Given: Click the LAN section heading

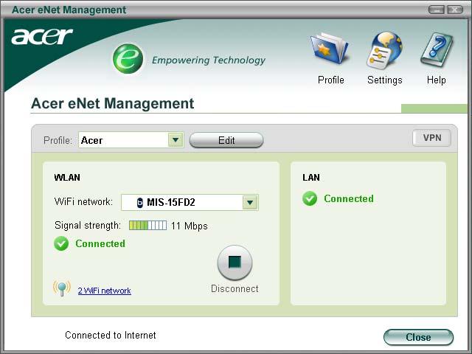Looking at the screenshot, I should pos(311,177).
